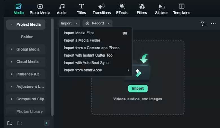The width and height of the screenshot is (220, 128).
Task: Click the Filmora logo folder in drop zone
Action: [x=138, y=73]
